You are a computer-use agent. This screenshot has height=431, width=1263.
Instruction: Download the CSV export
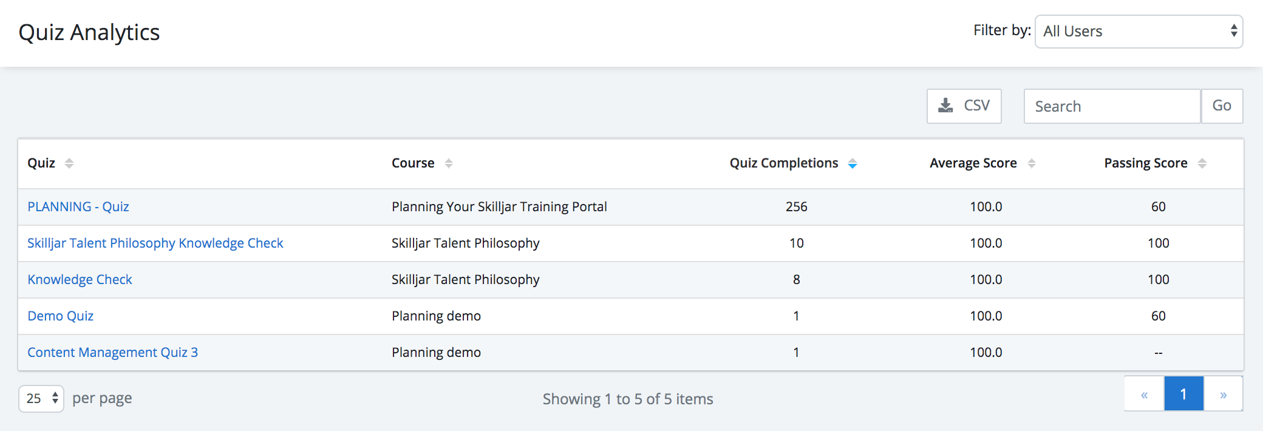(964, 106)
